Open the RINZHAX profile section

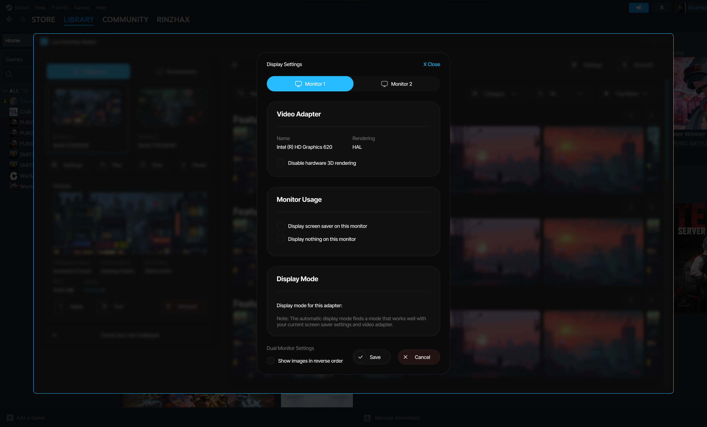click(x=173, y=20)
